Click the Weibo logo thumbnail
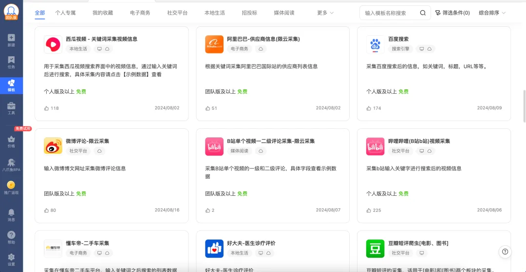Image resolution: width=526 pixels, height=272 pixels. [53, 146]
